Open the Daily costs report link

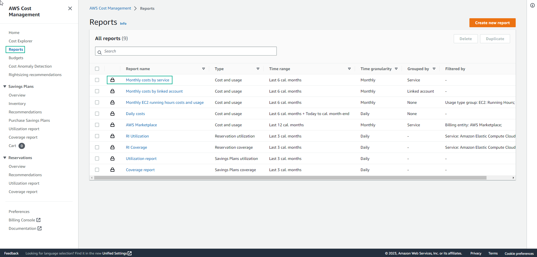[x=135, y=114]
